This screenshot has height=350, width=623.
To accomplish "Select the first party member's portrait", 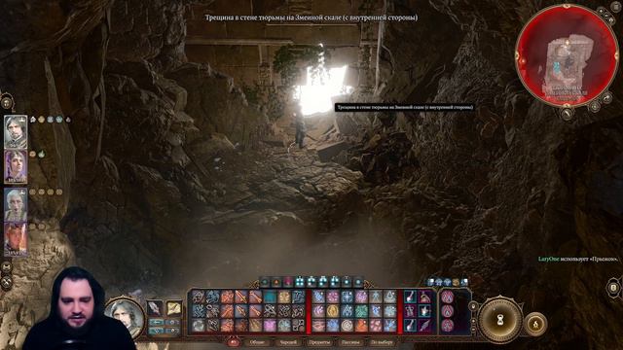I will [x=16, y=132].
